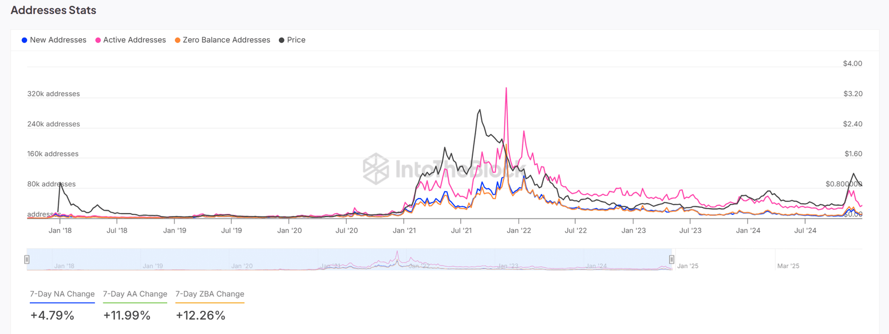Click the +12.26% change value
889x334 pixels.
[201, 316]
